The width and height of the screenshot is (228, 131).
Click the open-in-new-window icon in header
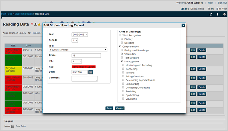[x=211, y=14]
